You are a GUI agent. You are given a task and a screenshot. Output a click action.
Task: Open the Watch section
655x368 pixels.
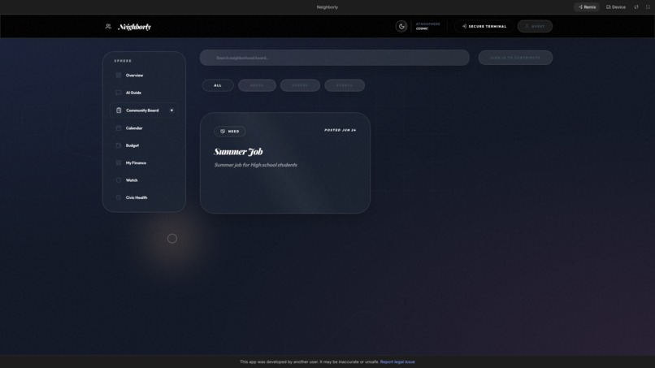click(x=144, y=180)
